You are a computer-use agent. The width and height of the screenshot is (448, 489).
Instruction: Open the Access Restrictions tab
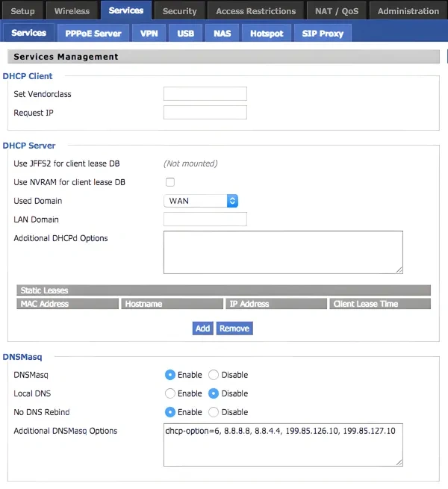pos(256,11)
